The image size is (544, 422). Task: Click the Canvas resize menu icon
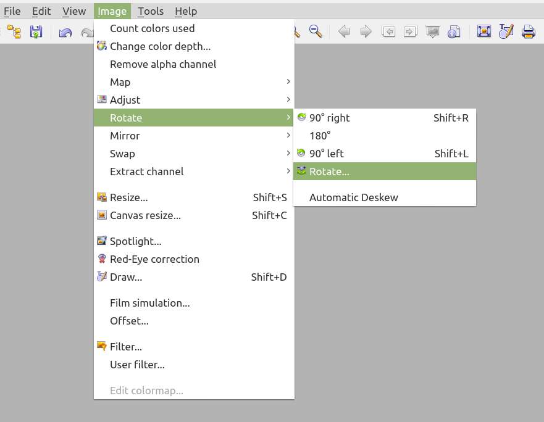coord(102,215)
